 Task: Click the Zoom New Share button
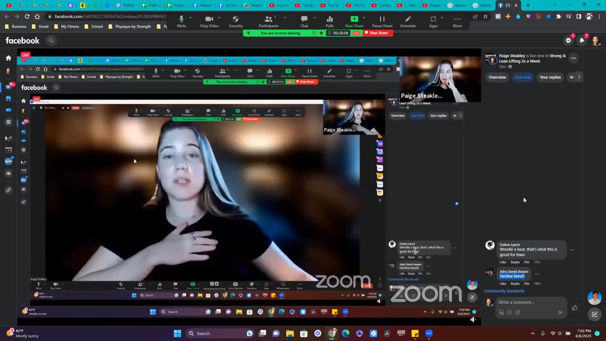[354, 21]
